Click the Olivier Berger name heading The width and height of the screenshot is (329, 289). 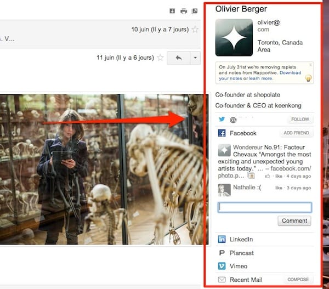[241, 9]
